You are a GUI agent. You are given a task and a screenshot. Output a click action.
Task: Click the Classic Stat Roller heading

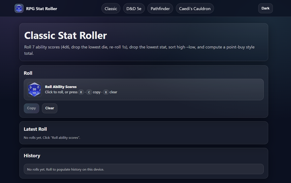pyautogui.click(x=65, y=35)
